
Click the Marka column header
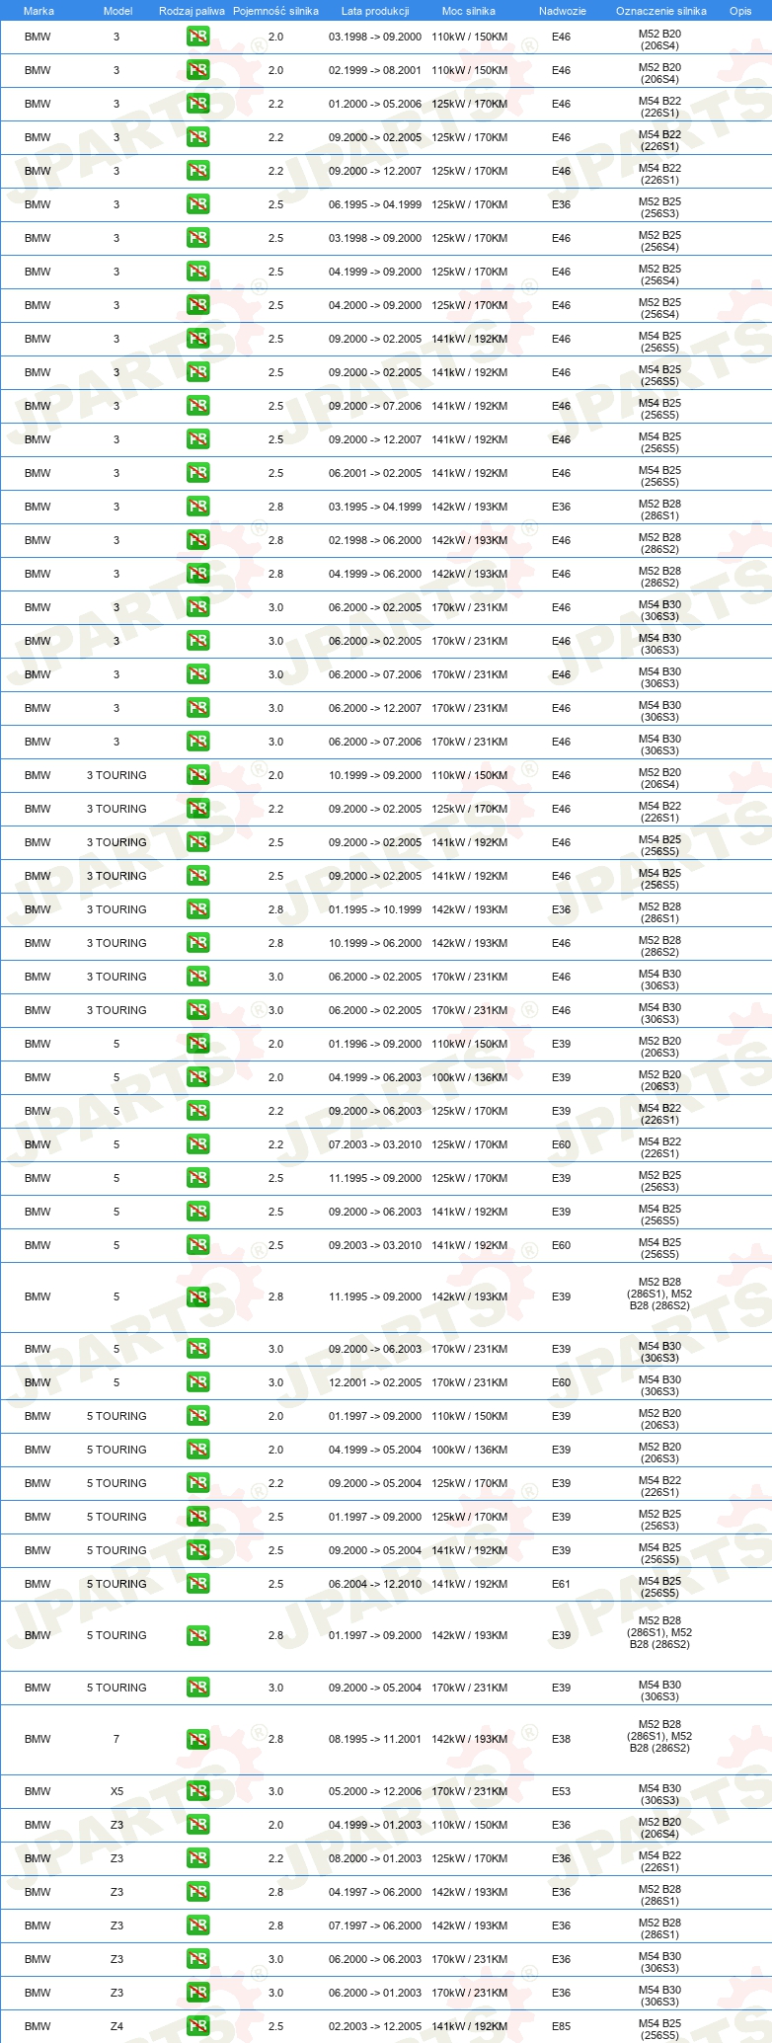[39, 11]
